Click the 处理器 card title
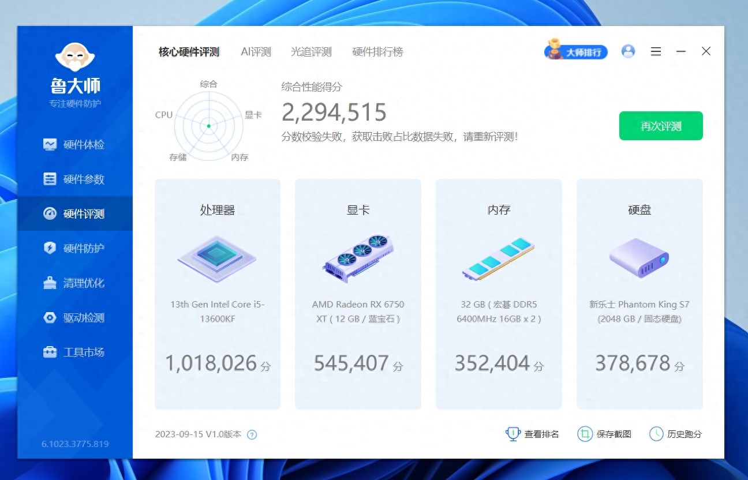This screenshot has width=748, height=480. tap(218, 210)
